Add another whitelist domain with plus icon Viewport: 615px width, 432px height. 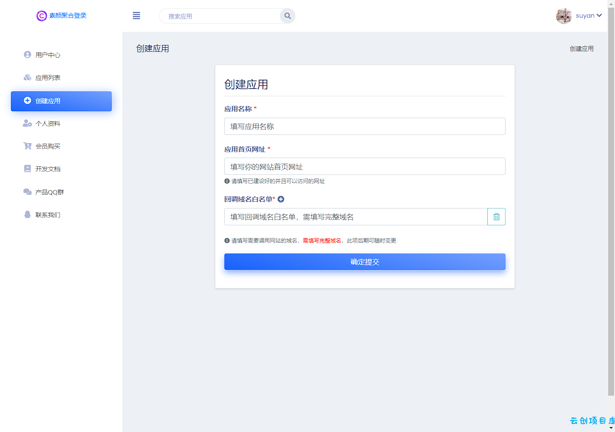(x=281, y=199)
